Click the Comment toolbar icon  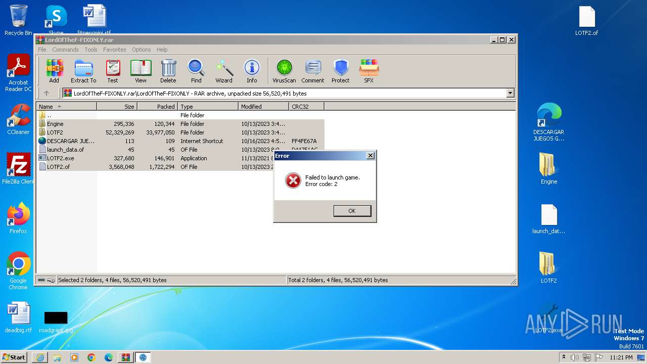313,71
